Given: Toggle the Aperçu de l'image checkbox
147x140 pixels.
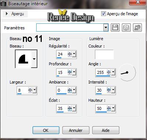Looking at the screenshot, I should (x=103, y=14).
